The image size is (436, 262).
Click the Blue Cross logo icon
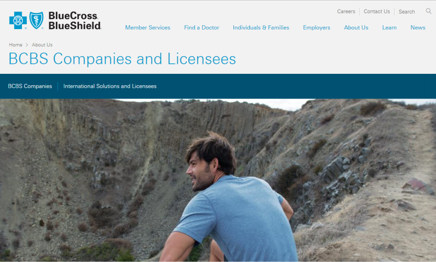(x=18, y=20)
